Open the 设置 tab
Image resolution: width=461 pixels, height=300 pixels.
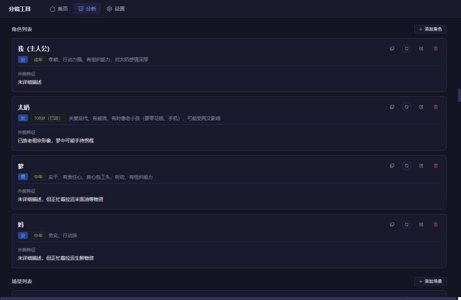point(115,9)
